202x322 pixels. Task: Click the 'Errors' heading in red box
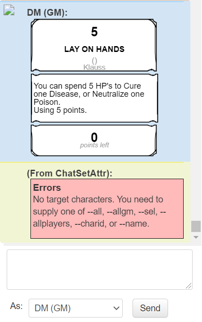47,188
